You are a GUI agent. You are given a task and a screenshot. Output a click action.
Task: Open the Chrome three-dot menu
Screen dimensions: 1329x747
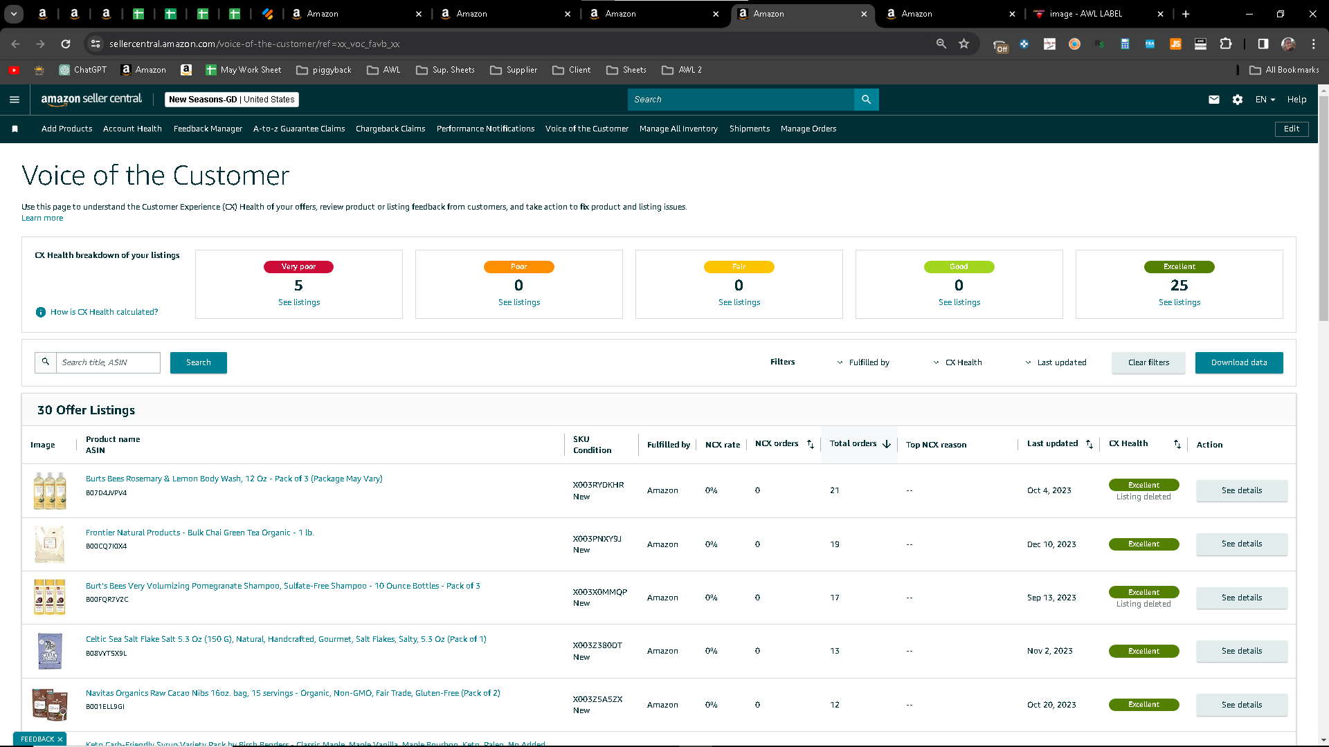tap(1314, 44)
